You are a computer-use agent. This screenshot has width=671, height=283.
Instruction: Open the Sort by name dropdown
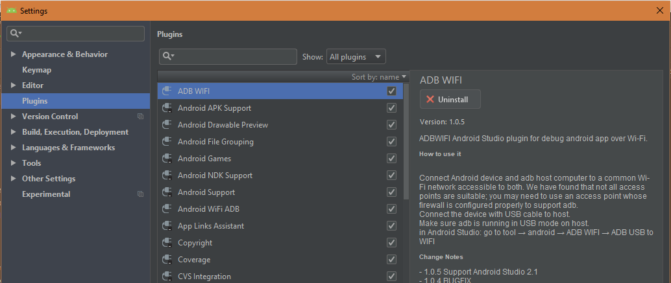point(379,77)
